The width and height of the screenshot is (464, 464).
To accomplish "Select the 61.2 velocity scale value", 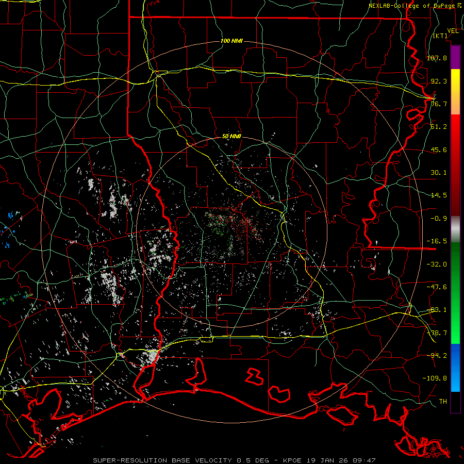I will (439, 127).
